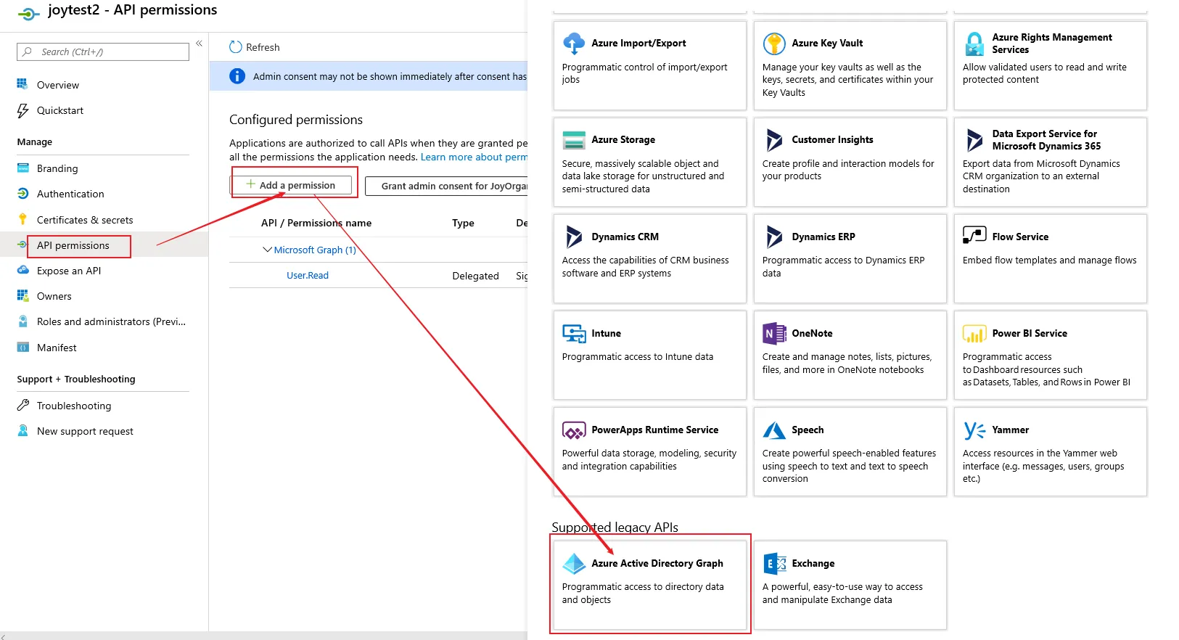Click the Intune icon
This screenshot has width=1179, height=640.
[574, 334]
